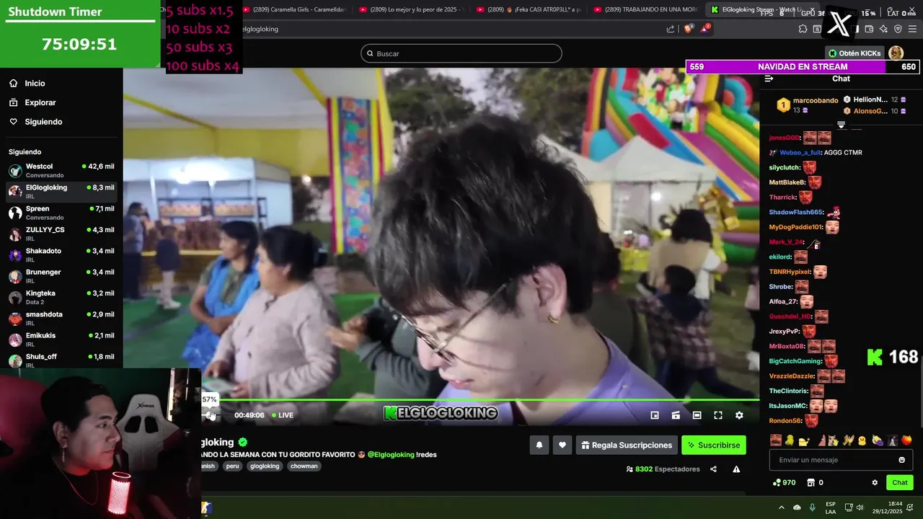923x519 pixels.
Task: Toggle follow heart for the channel
Action: click(562, 445)
